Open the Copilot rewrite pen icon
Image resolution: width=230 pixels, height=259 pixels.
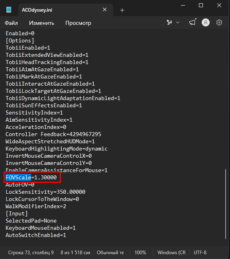169,22
